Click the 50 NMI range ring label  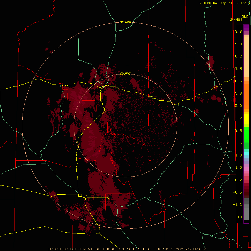point(125,74)
